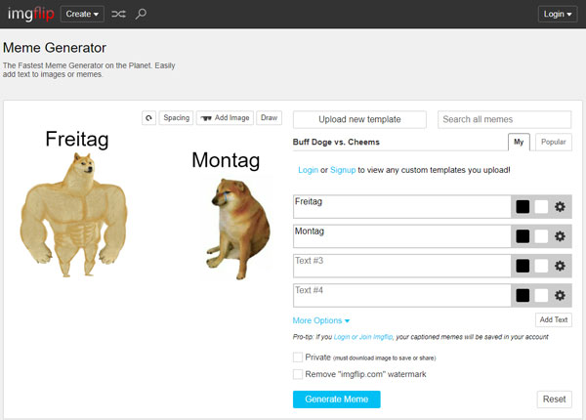
Task: Pick the black font color for Freitag
Action: coord(523,207)
